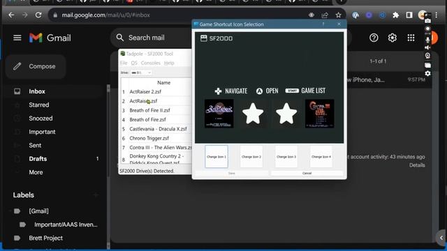Click the Gmail logo
Image resolution: width=447 pixels, height=251 pixels.
[50, 38]
